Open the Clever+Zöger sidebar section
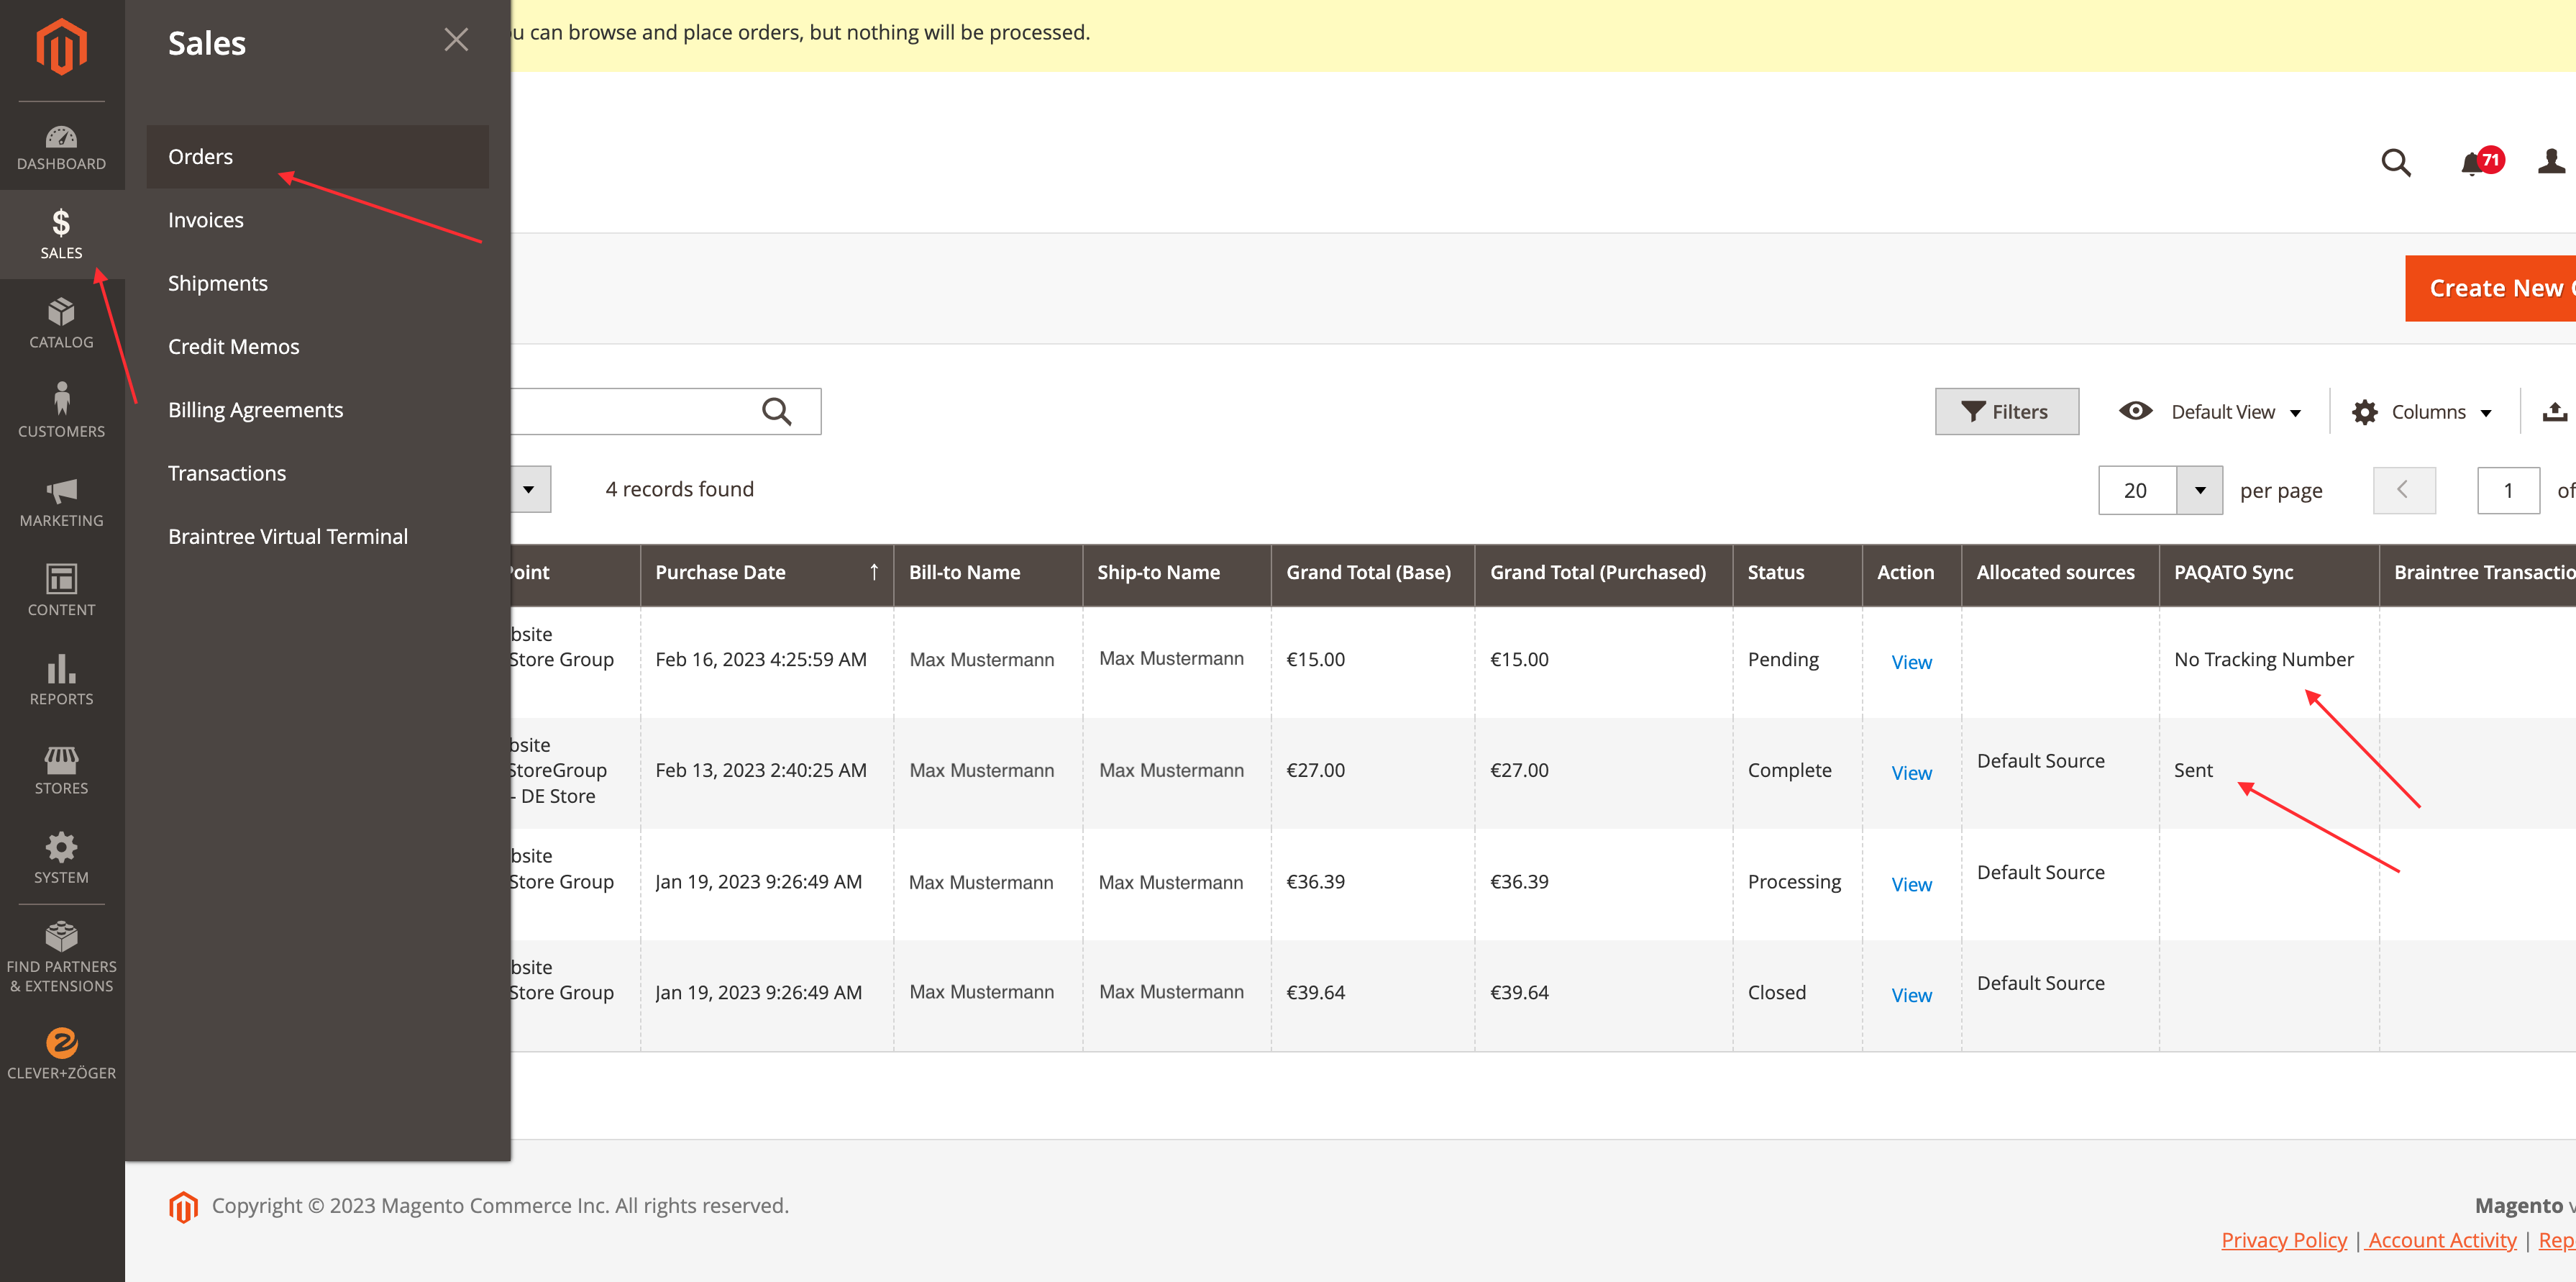The width and height of the screenshot is (2576, 1282). tap(62, 1054)
